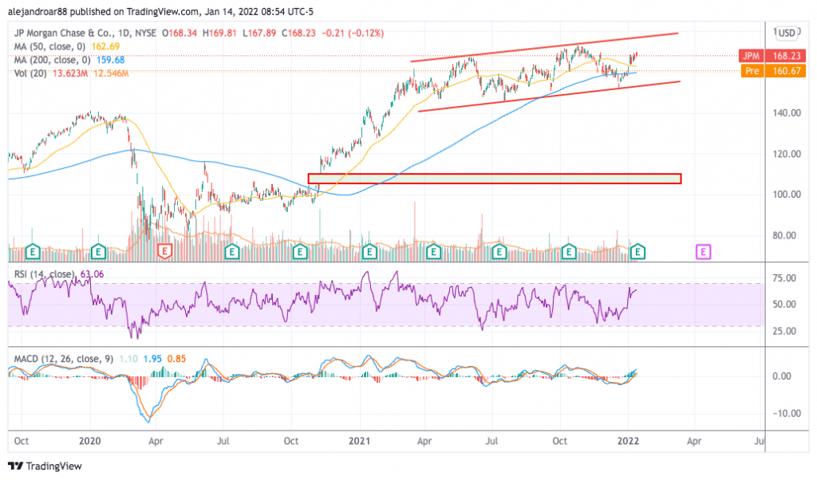The image size is (817, 480).
Task: Open the earnings marker above April 2021
Action: tap(433, 252)
